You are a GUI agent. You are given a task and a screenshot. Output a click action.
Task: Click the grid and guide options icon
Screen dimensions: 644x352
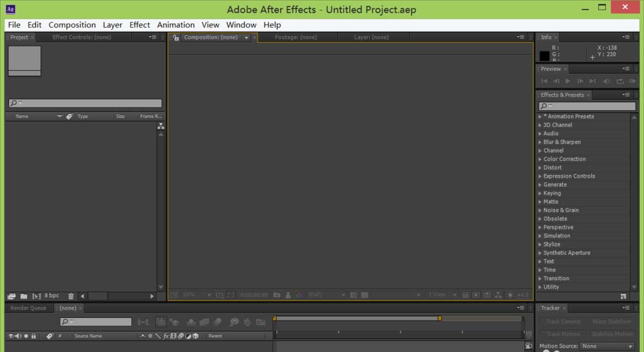[x=220, y=295]
